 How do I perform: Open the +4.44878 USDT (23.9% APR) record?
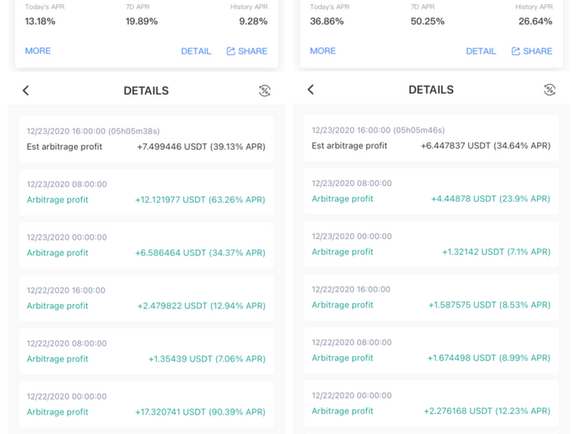tap(431, 191)
